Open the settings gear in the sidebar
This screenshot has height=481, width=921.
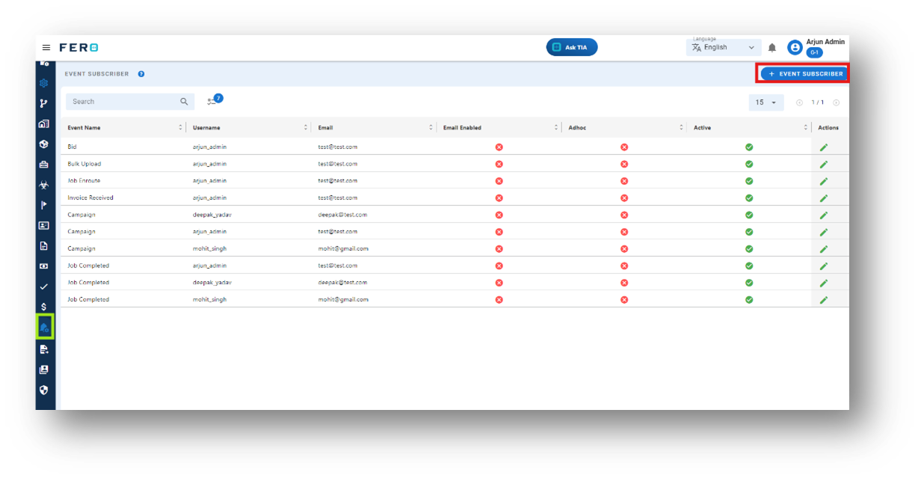[44, 84]
